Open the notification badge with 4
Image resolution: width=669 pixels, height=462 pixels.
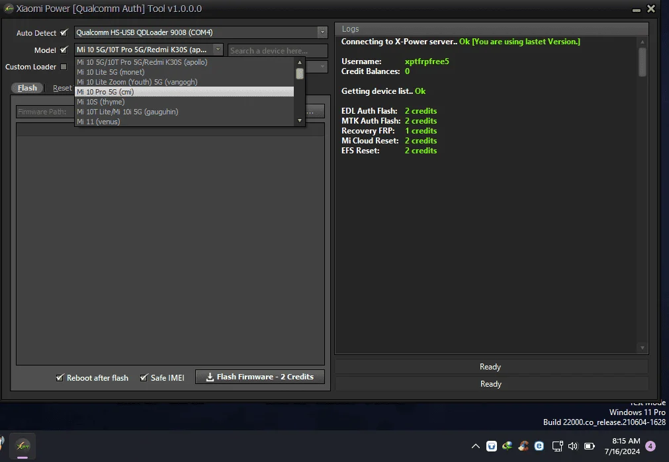point(650,446)
